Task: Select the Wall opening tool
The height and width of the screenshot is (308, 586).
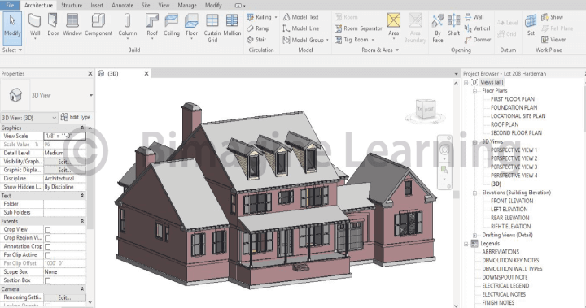Action: coord(474,17)
